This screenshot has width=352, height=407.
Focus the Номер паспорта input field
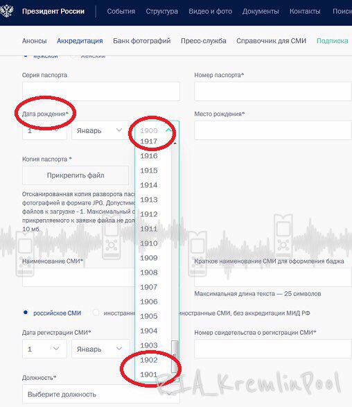(x=273, y=92)
